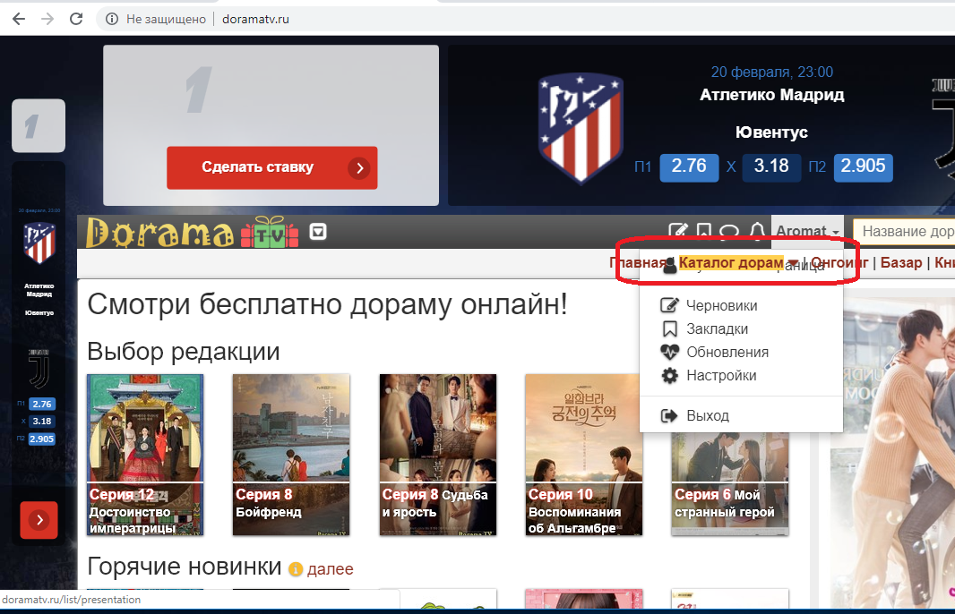Open notifications bell icon in header
The height and width of the screenshot is (614, 955).
pos(757,231)
